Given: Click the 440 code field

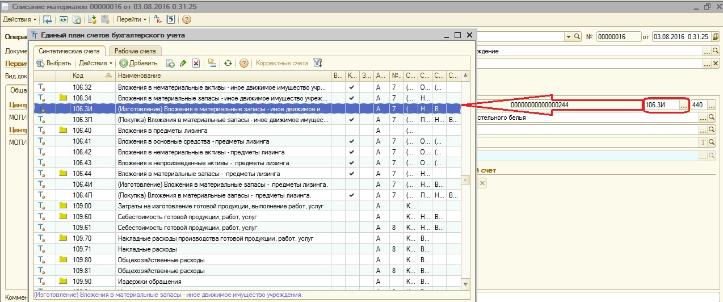Looking at the screenshot, I should 699,105.
